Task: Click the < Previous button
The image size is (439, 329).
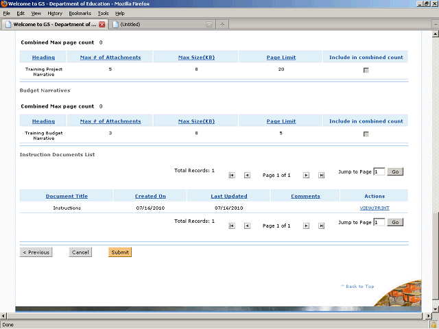Action: click(x=36, y=252)
